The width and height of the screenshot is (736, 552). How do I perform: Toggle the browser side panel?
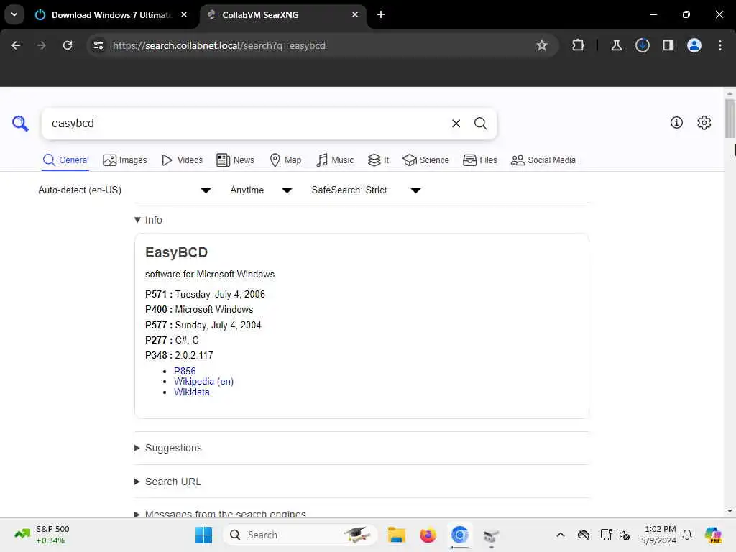tap(668, 45)
